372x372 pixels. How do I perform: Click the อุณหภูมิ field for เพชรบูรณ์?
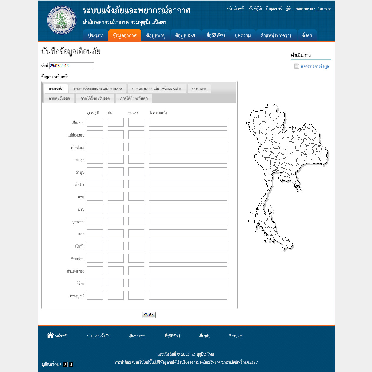pos(95,295)
